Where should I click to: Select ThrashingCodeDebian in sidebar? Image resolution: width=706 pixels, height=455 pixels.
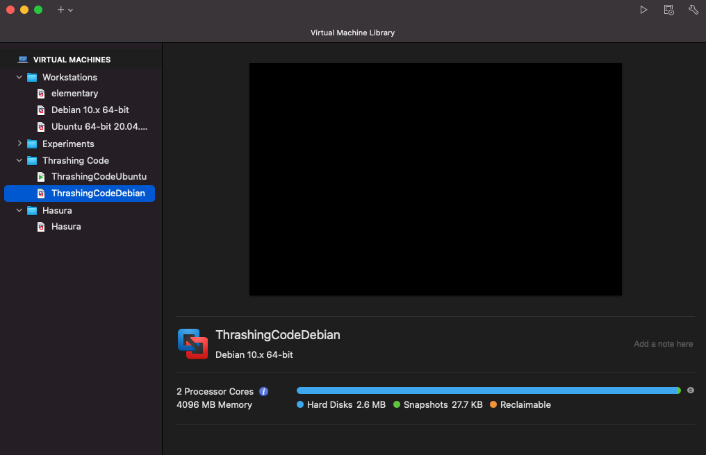tap(79, 194)
